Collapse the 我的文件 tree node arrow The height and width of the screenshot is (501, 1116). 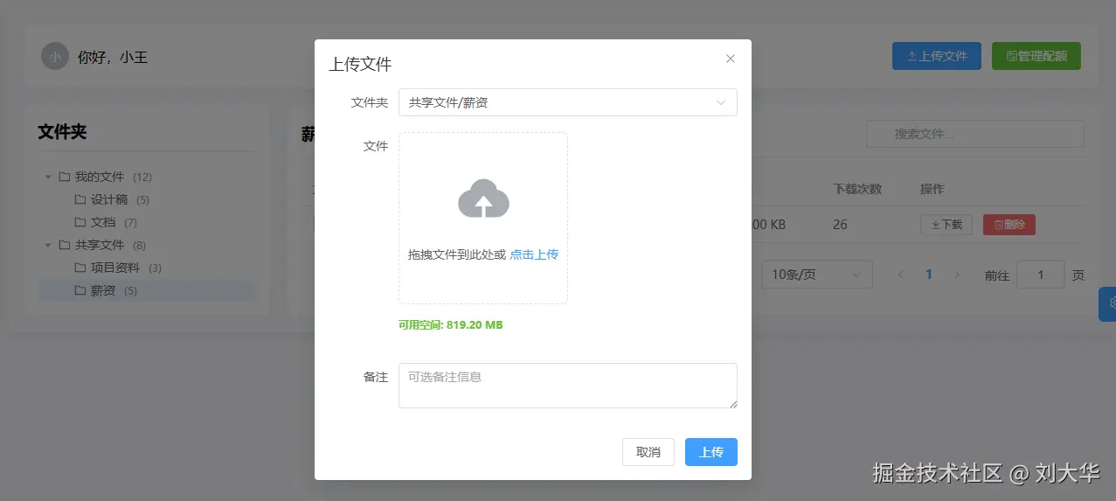(48, 177)
